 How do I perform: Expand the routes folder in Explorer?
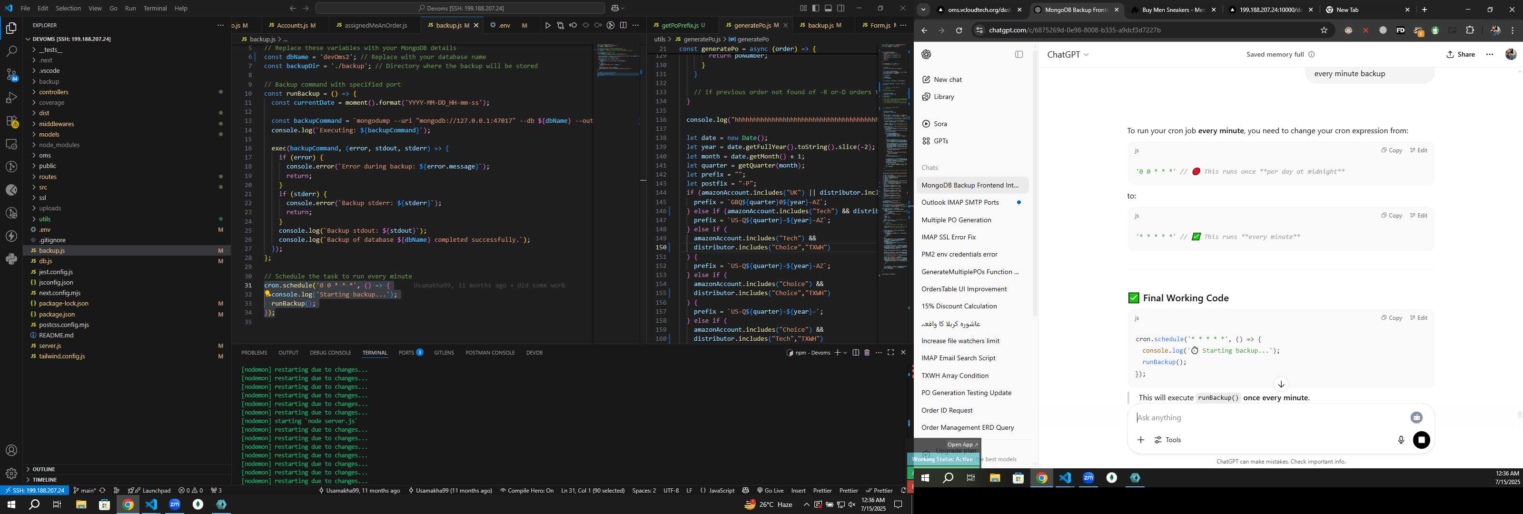pyautogui.click(x=127, y=177)
